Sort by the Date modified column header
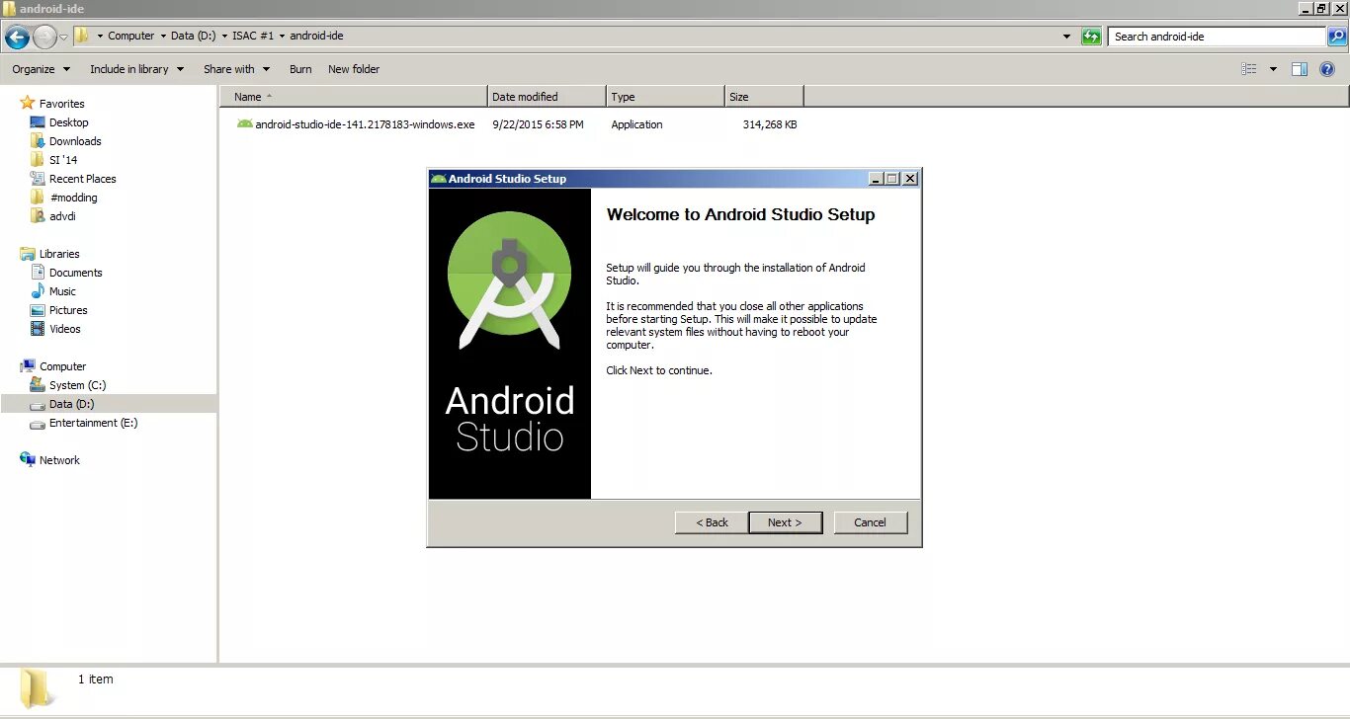This screenshot has width=1350, height=719. 547,97
